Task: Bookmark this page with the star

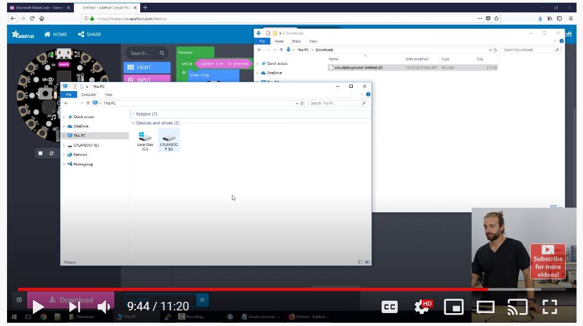Action: click(496, 18)
